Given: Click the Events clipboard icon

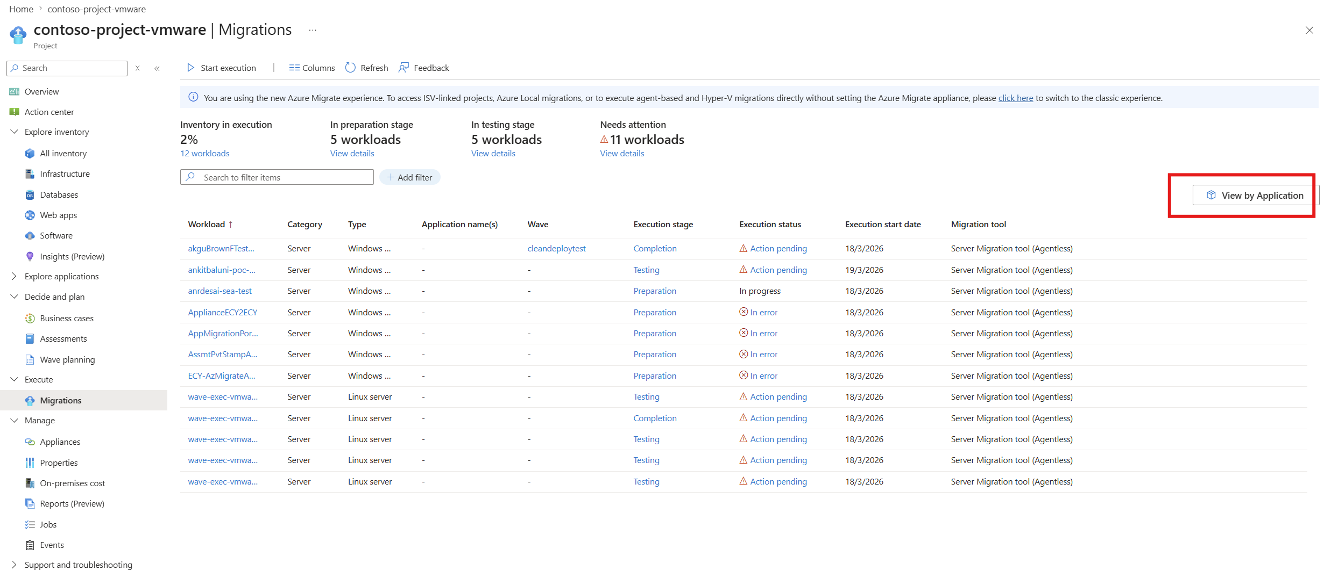Looking at the screenshot, I should click(30, 545).
